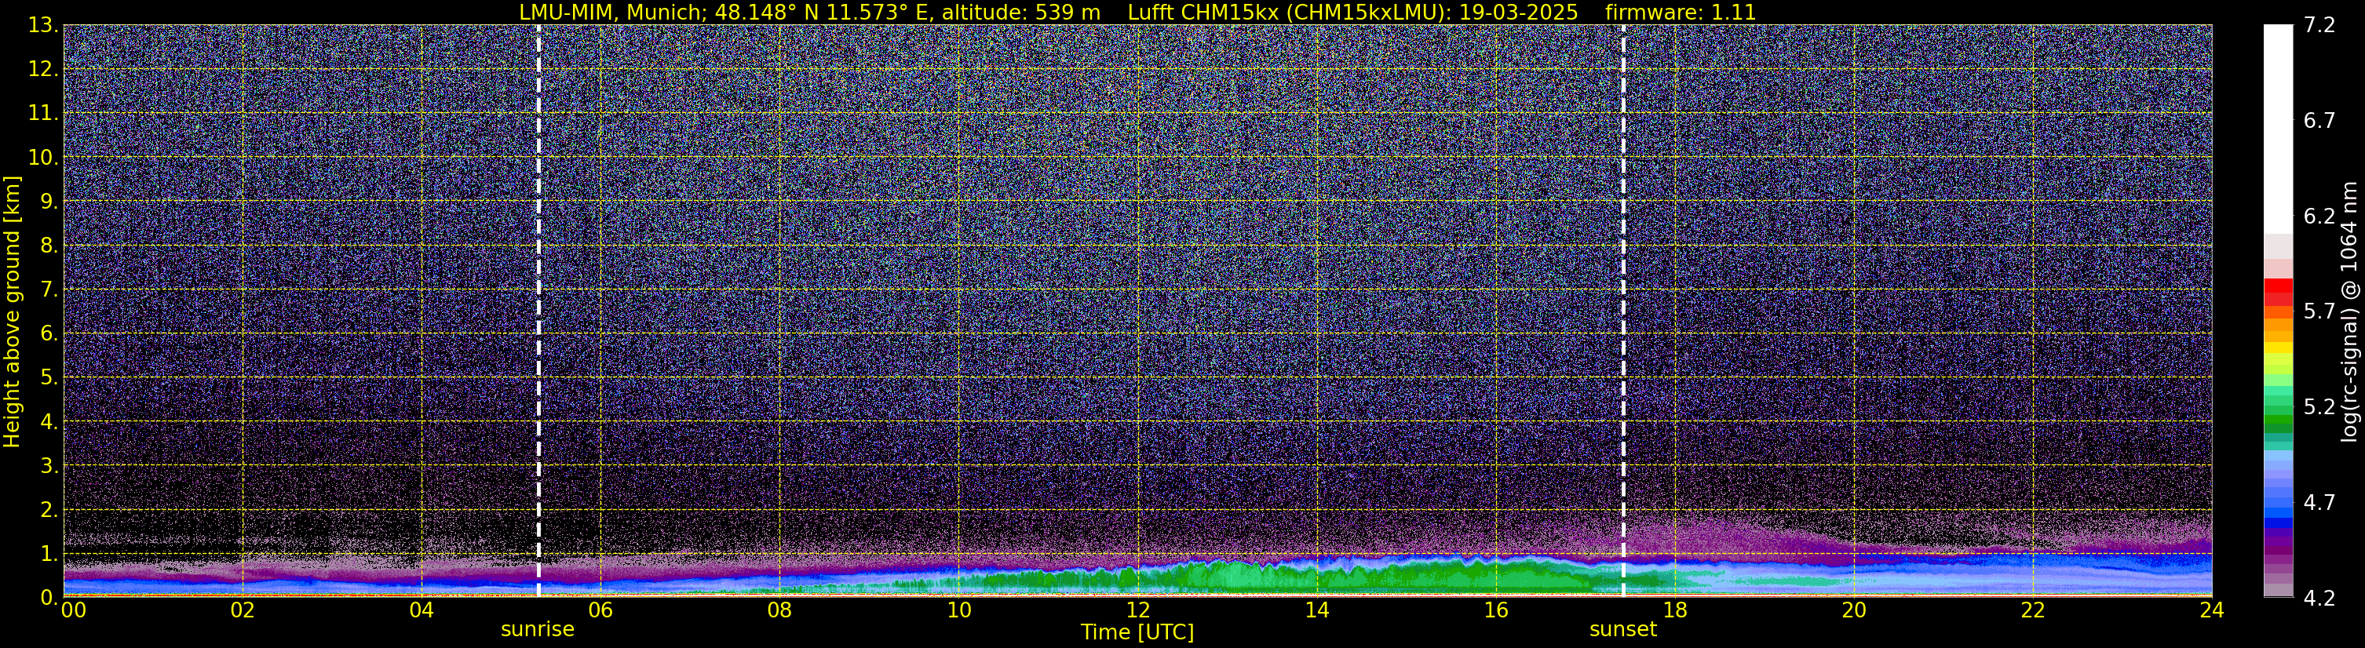Click the '1.' height axis tick label
2365x648 pixels.
click(x=49, y=553)
